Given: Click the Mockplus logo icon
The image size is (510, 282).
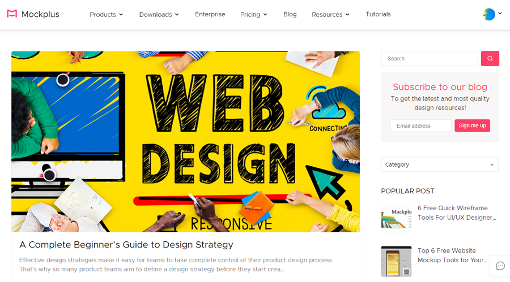Looking at the screenshot, I should point(12,14).
